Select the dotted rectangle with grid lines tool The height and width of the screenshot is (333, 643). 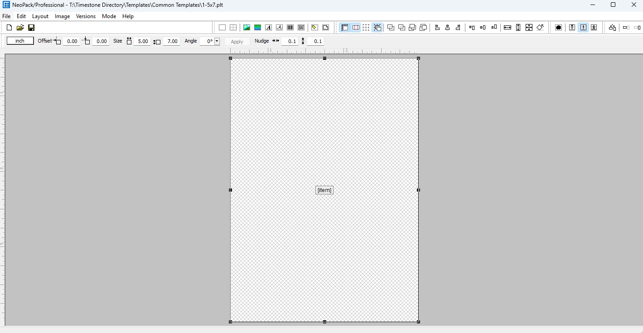(x=233, y=28)
